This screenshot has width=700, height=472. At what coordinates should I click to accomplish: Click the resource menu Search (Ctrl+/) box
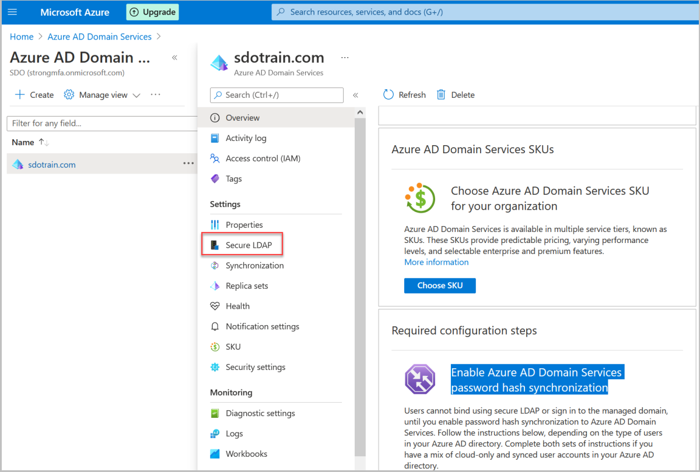(276, 95)
